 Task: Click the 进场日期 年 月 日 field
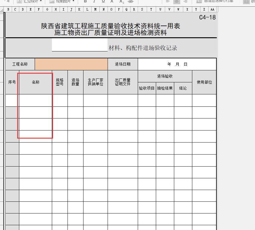point(177,64)
